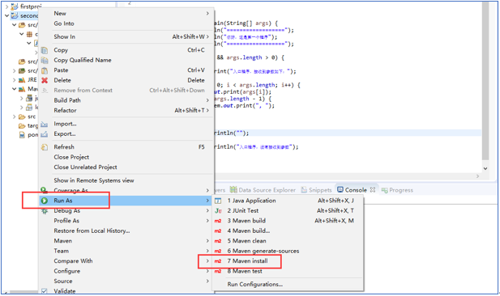Collapse the first src/ folder node
Image resolution: width=500 pixels, height=296 pixels.
[14, 25]
